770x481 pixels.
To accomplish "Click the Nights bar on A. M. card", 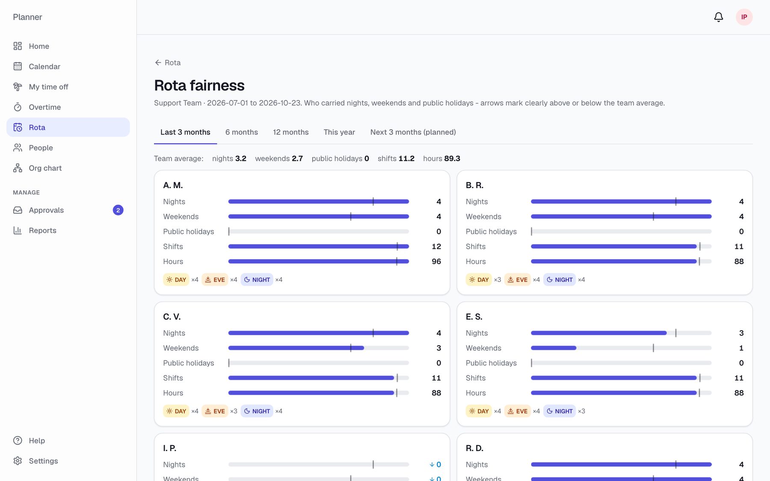I will point(319,201).
